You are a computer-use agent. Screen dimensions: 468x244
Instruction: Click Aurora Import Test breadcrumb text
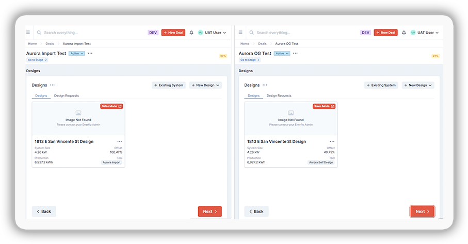(x=77, y=43)
